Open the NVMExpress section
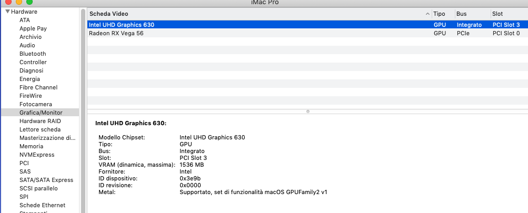This screenshot has width=528, height=213. (x=37, y=155)
